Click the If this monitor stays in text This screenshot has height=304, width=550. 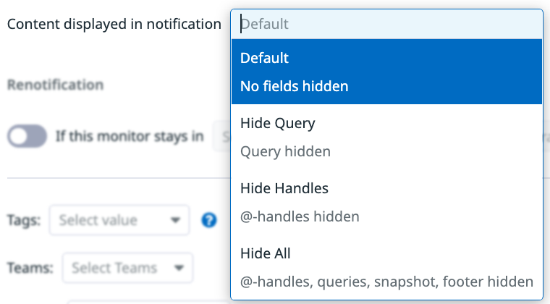(130, 136)
